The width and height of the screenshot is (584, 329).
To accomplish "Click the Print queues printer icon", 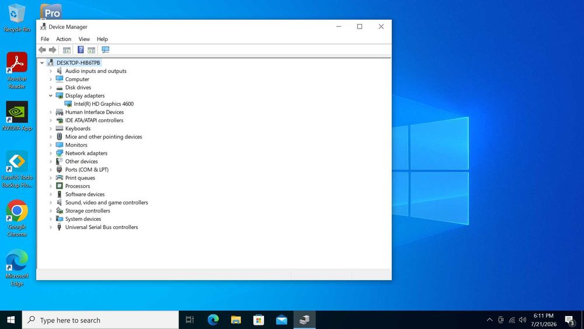I will point(59,178).
